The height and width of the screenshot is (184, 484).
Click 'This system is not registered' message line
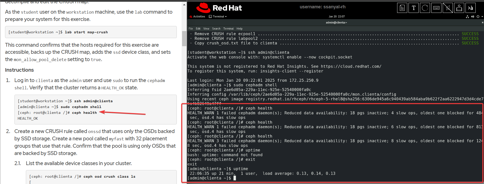click(284, 66)
